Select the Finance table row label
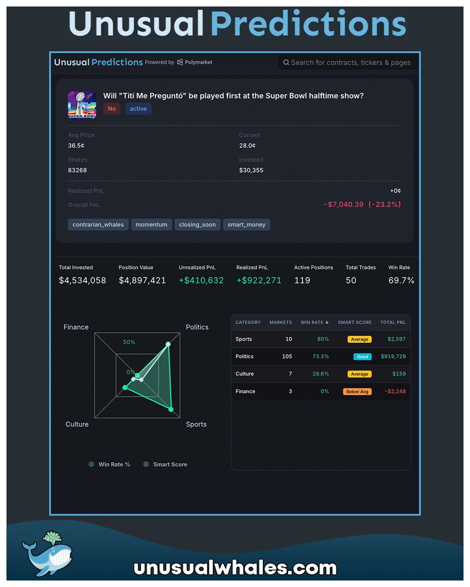This screenshot has height=587, width=470. click(x=245, y=391)
